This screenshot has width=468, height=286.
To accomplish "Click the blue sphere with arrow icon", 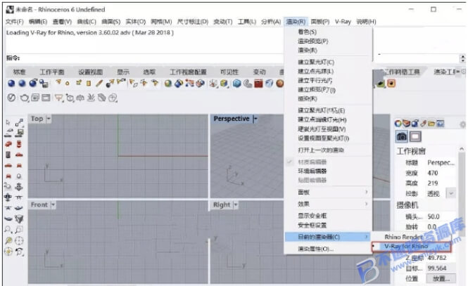I will [33, 83].
